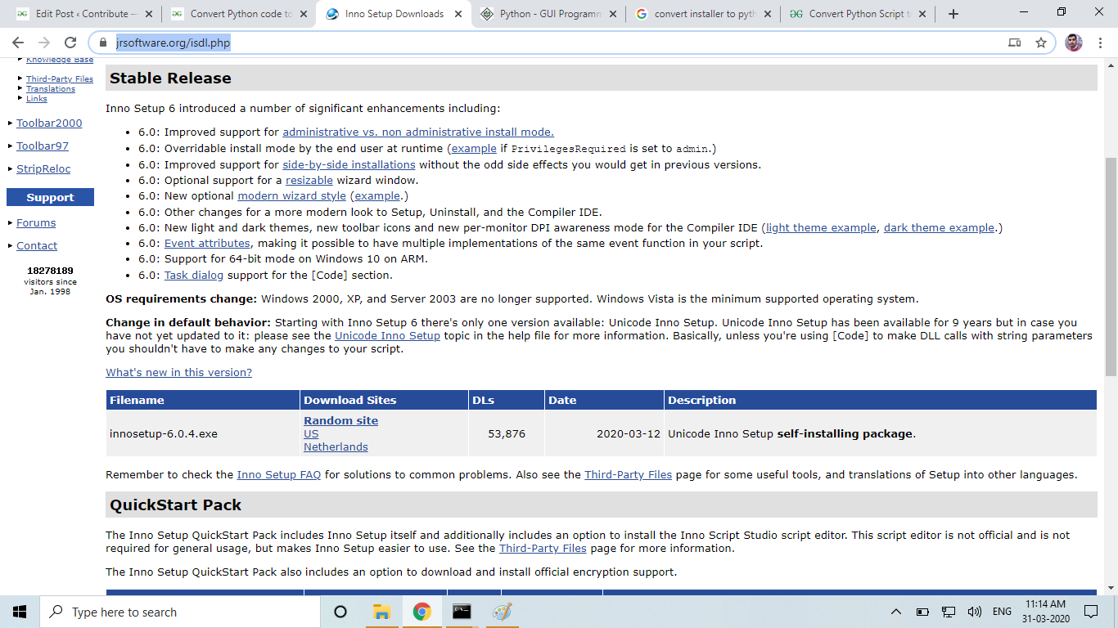Click the Support sidebar heading
The image size is (1118, 628).
(x=50, y=198)
